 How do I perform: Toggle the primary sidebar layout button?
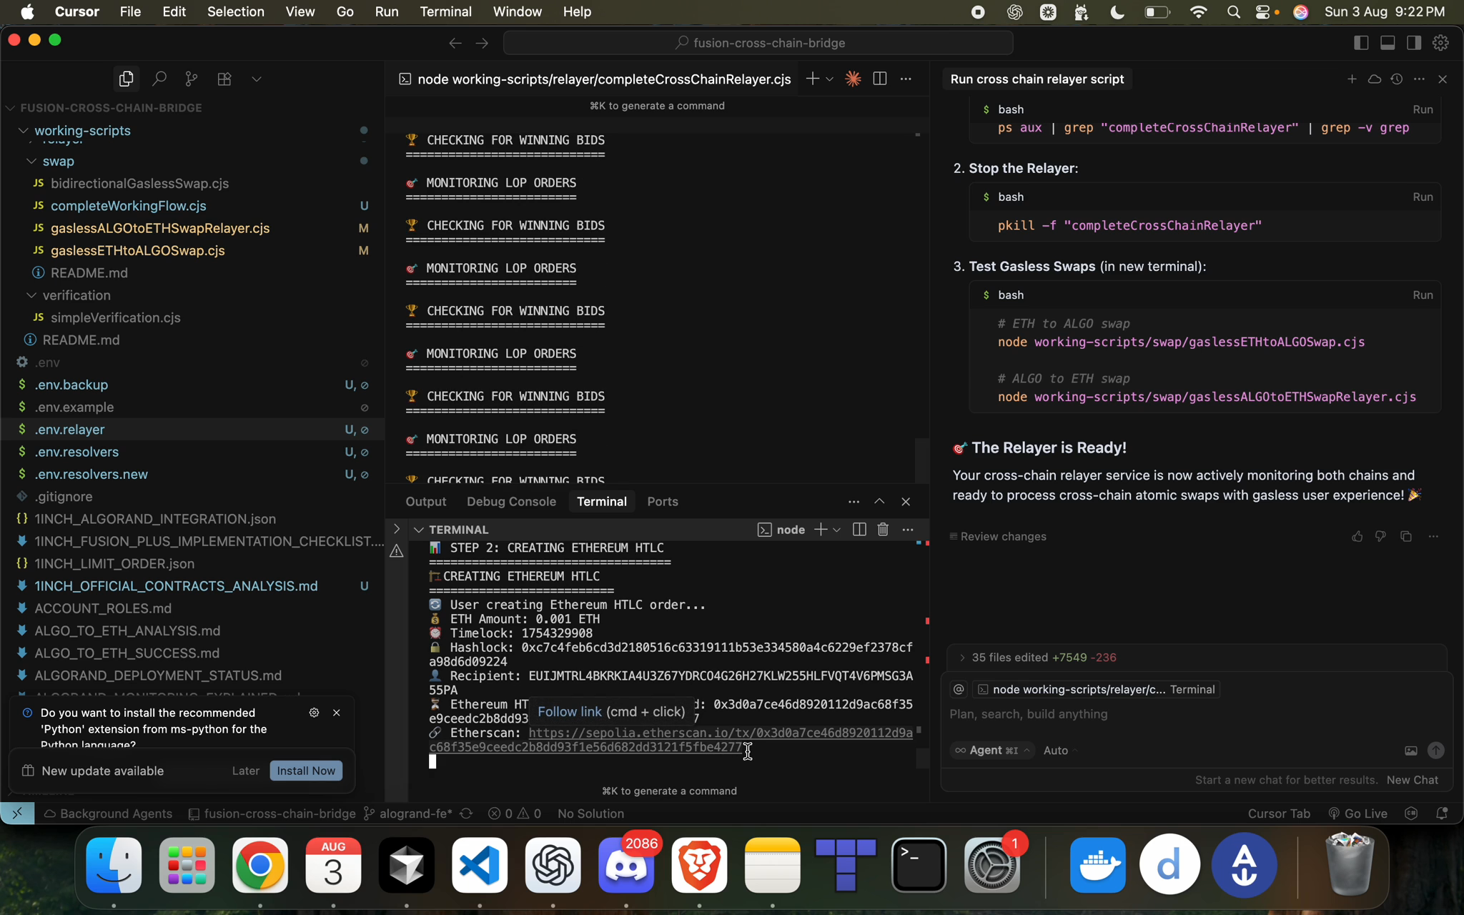tap(1361, 43)
